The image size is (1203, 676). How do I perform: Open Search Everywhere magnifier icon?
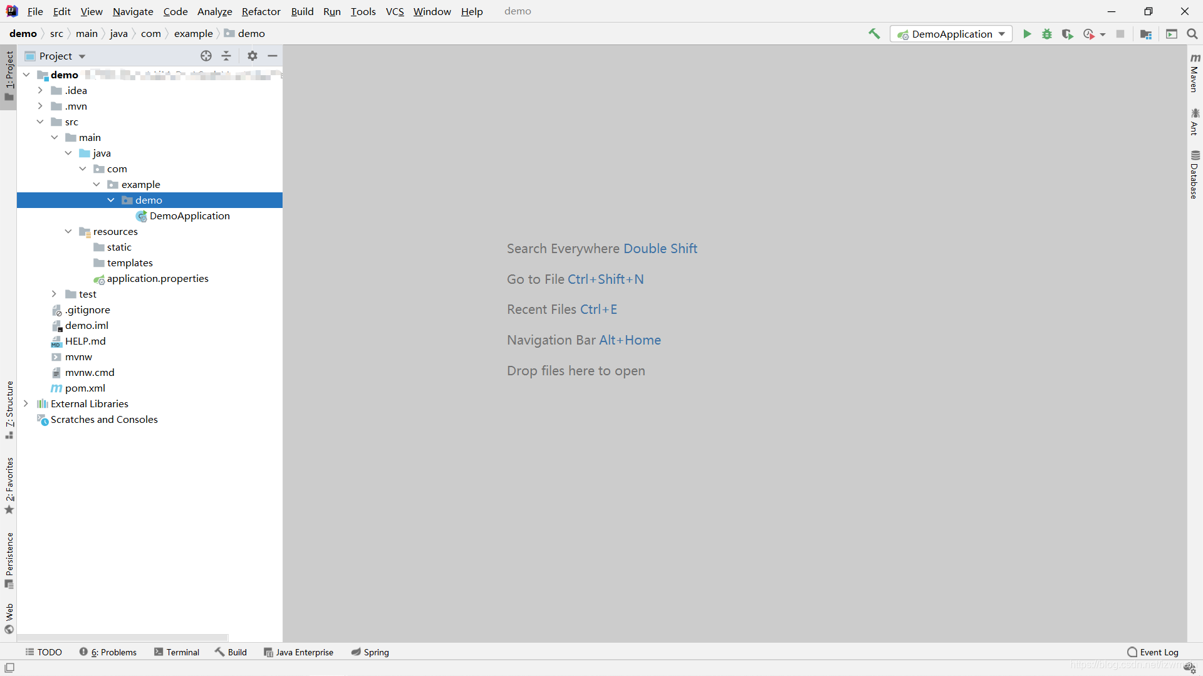1192,34
